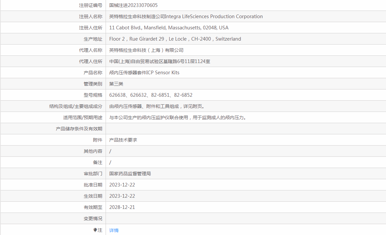Screen dimensions: 386x235
Task: Select the agent address 中国(上海)自由贸易试验区基隆路6号
Action: pyautogui.click(x=160, y=61)
